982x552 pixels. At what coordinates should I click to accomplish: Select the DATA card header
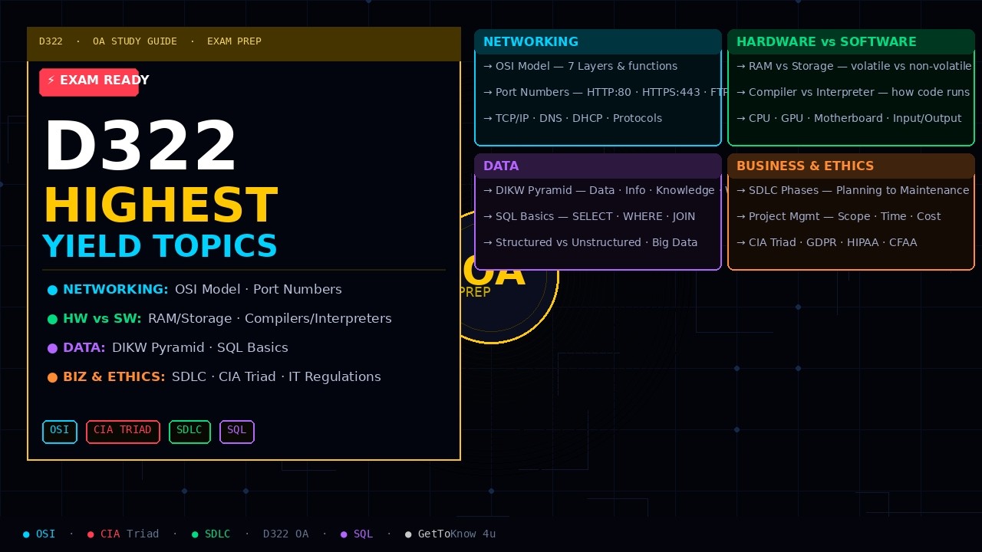tap(598, 166)
